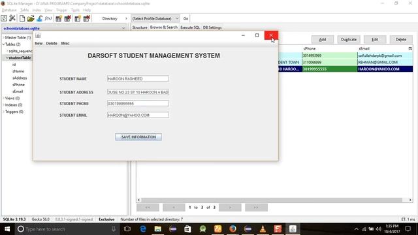The image size is (418, 235).
Task: Open the New menu in student dialog
Action: tap(39, 43)
